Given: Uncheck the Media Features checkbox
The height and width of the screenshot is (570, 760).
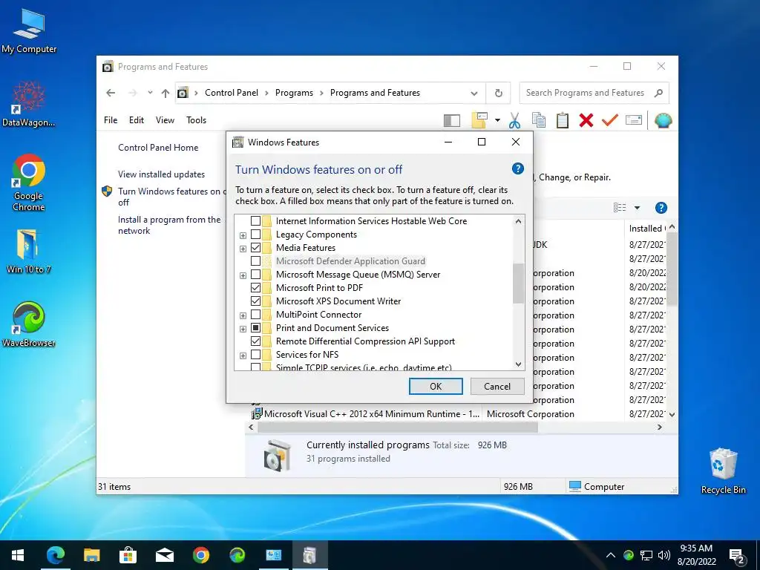Looking at the screenshot, I should (x=255, y=248).
